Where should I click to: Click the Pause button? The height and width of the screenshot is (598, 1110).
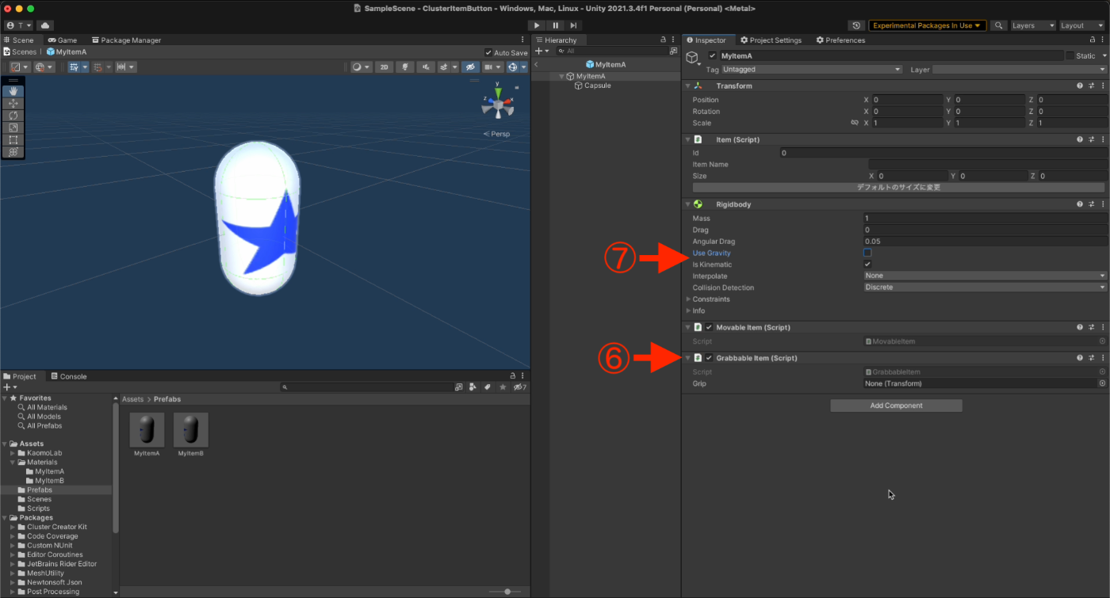tap(555, 25)
